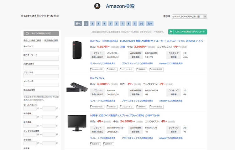This screenshot has width=235, height=150.
Task: View BUFFALO router on Amazon link
Action: 171,63
